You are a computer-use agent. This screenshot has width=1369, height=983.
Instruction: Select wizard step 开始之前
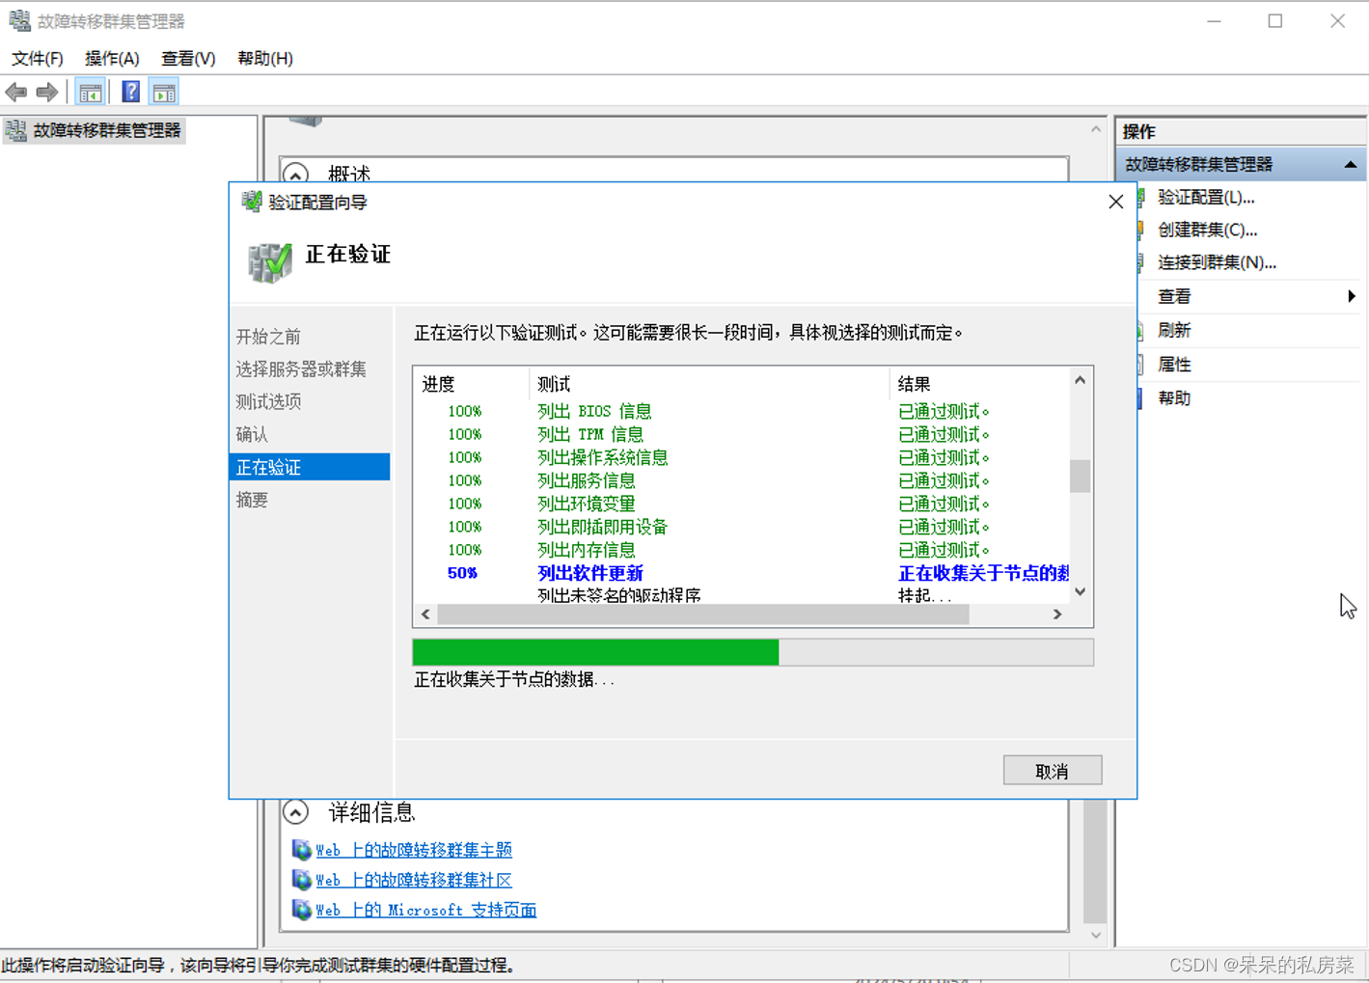(x=268, y=337)
